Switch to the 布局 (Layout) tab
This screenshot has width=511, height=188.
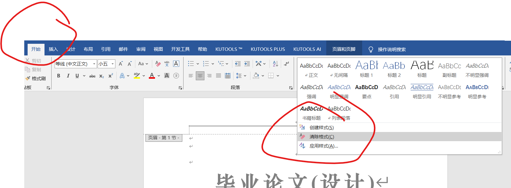(x=88, y=49)
